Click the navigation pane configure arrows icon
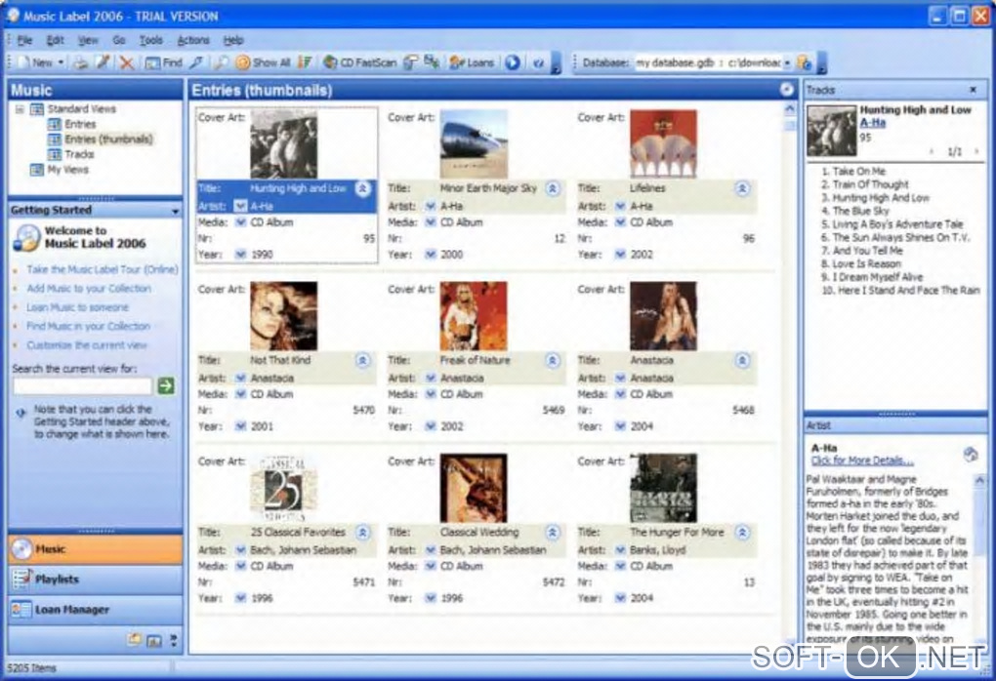The image size is (996, 681). [174, 640]
